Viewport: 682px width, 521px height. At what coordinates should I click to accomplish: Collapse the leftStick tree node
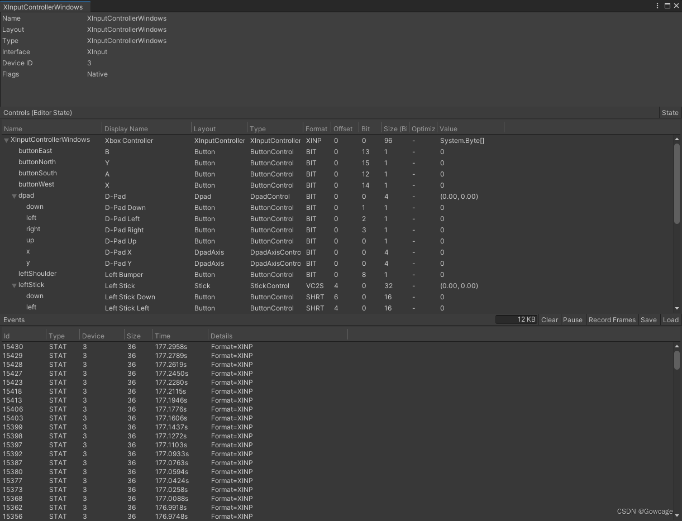pyautogui.click(x=14, y=285)
